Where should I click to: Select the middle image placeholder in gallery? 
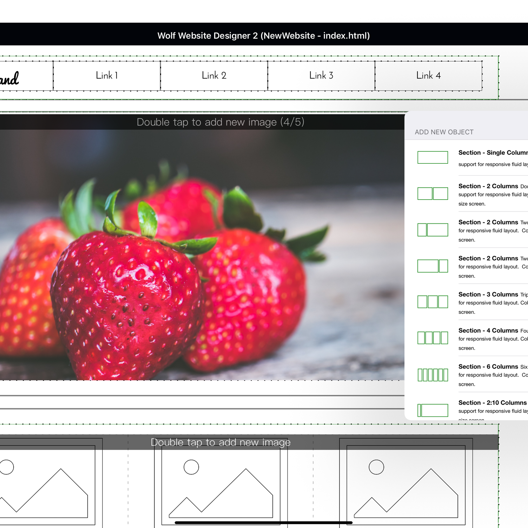tap(221, 483)
